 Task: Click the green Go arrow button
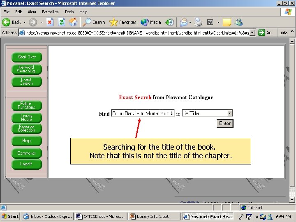coord(261,32)
